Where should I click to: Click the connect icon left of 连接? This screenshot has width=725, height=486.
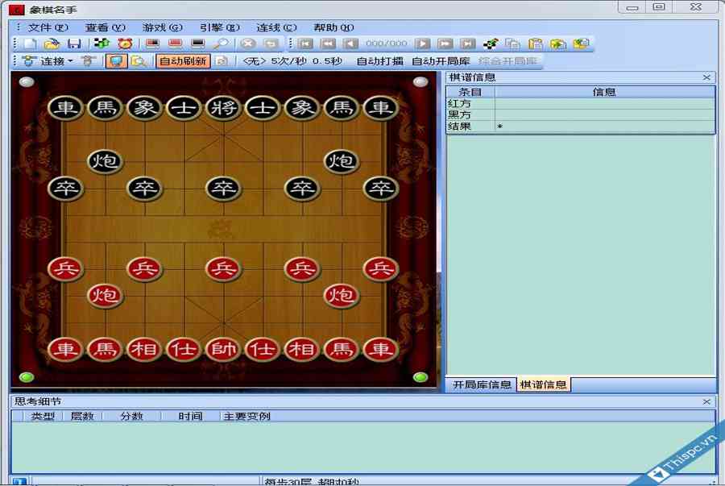(29, 61)
